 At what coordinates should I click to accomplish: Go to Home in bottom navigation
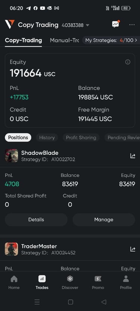pyautogui.click(x=14, y=282)
